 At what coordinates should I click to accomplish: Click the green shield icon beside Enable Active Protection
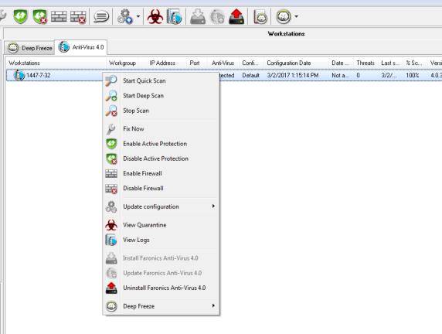[111, 144]
